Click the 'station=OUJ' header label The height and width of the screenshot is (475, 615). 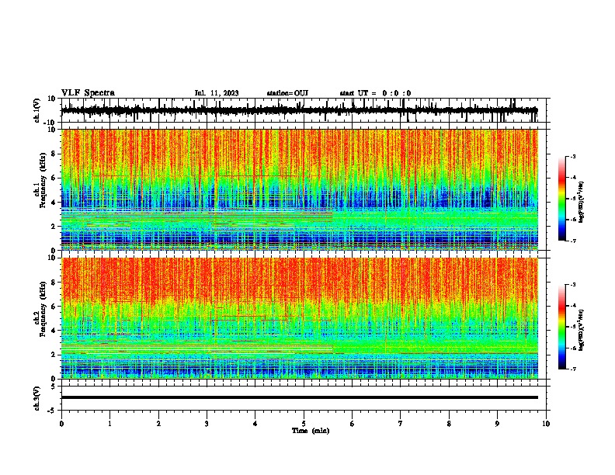click(287, 93)
